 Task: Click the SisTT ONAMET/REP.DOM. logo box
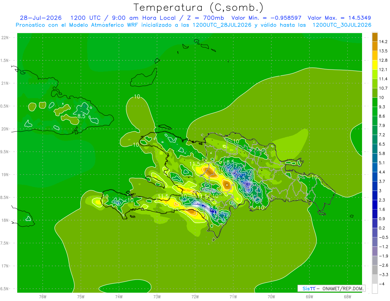tap(331, 288)
